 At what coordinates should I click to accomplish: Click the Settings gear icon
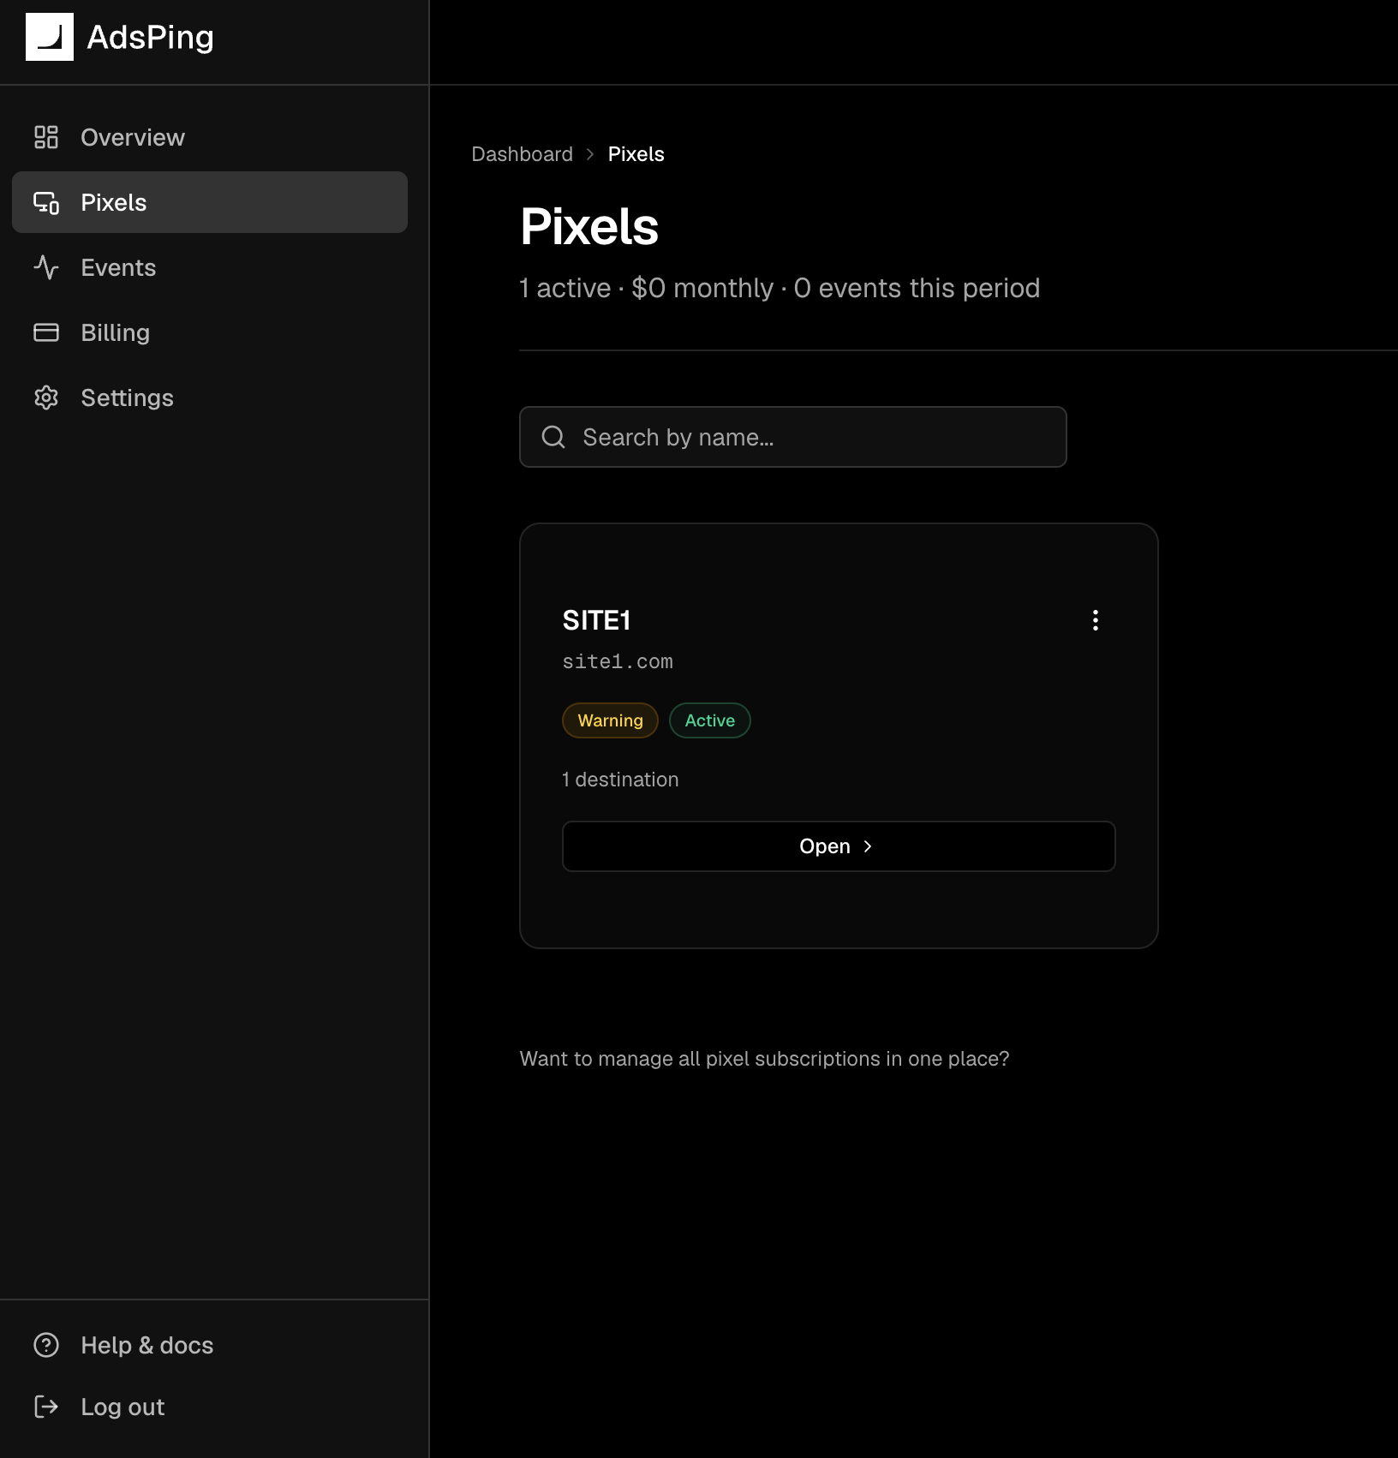click(46, 397)
